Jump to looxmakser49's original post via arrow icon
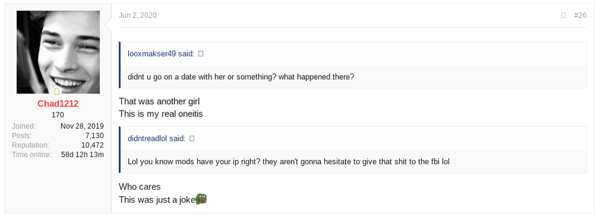 tap(201, 54)
